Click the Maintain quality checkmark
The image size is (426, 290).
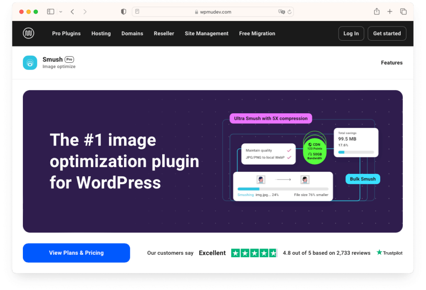click(289, 151)
